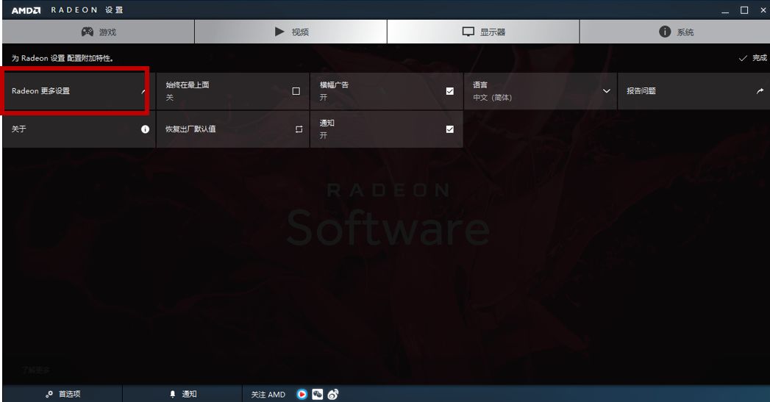Click the 报告问题 share arrow icon
770x402 pixels.
coord(760,91)
